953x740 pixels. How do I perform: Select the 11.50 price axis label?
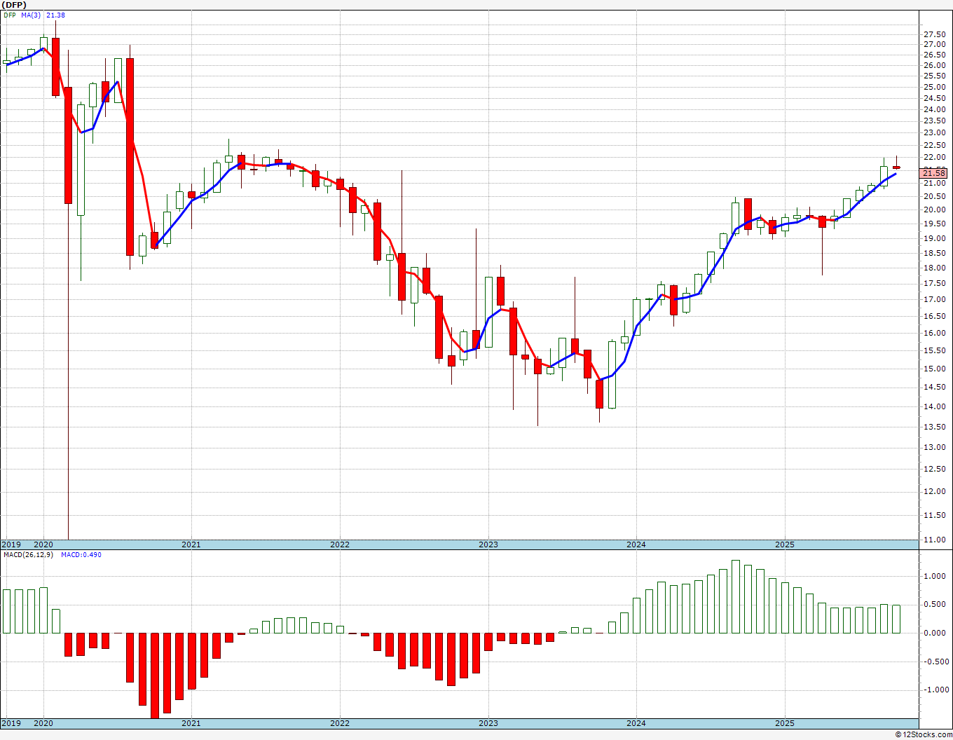click(935, 515)
